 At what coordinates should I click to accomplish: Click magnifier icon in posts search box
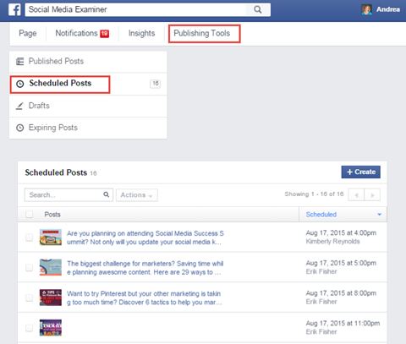106,194
